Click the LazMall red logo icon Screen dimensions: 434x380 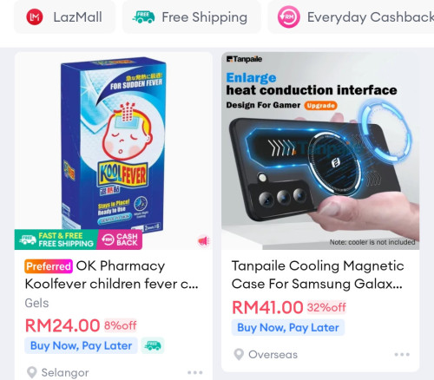(x=35, y=17)
